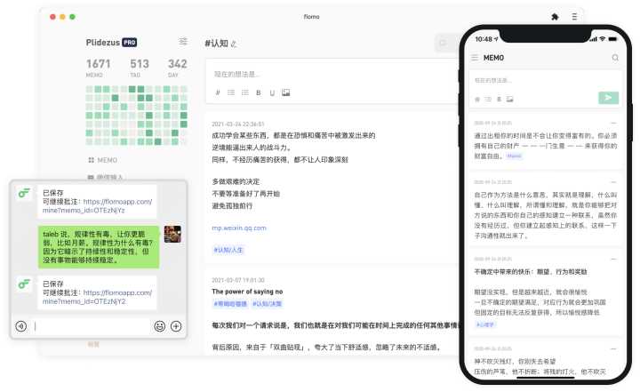Open flomoapp.com link in the last chat reply
This screenshot has height=392, width=640.
(x=97, y=297)
